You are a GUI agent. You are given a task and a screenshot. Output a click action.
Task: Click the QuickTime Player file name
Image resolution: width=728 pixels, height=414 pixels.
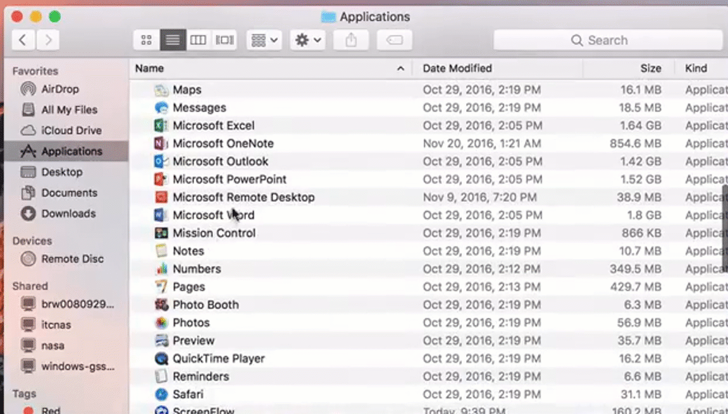coord(219,359)
